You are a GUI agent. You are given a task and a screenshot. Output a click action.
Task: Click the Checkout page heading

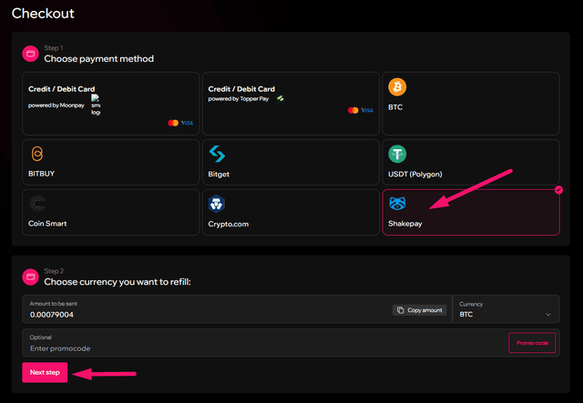click(43, 14)
